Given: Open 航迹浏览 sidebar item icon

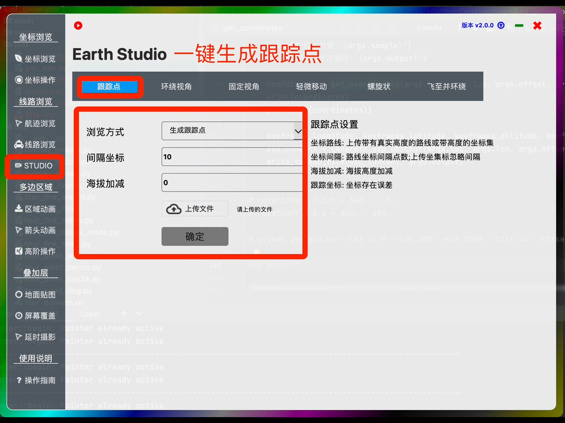Looking at the screenshot, I should [x=18, y=123].
